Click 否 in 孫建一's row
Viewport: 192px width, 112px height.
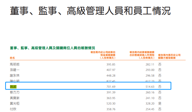tap(160, 70)
